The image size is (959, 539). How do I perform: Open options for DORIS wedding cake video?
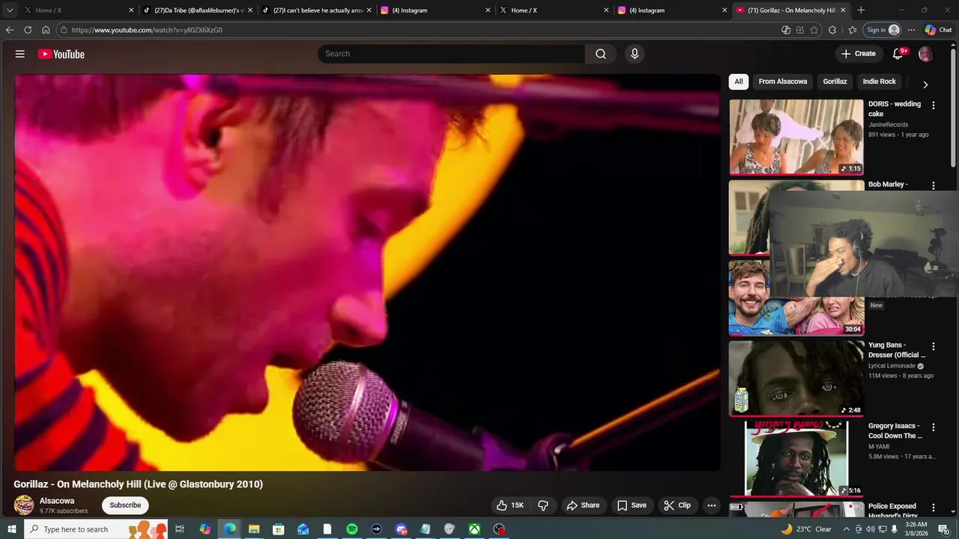934,106
